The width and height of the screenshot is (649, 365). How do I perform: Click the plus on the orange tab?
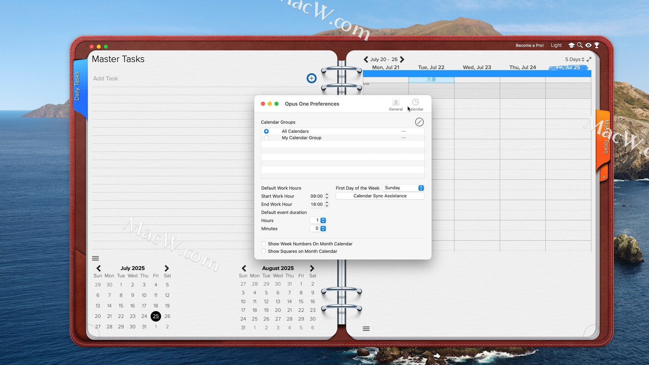point(604,177)
